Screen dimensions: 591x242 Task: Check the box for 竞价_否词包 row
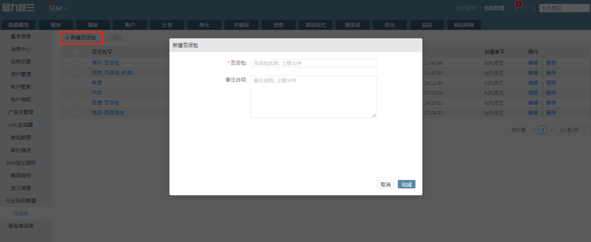(75, 63)
